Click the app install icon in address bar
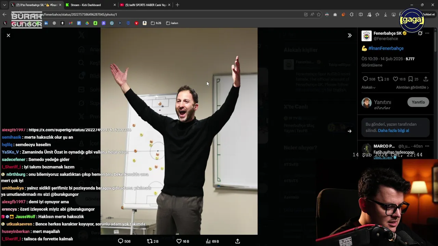The height and width of the screenshot is (246, 438). (306, 14)
